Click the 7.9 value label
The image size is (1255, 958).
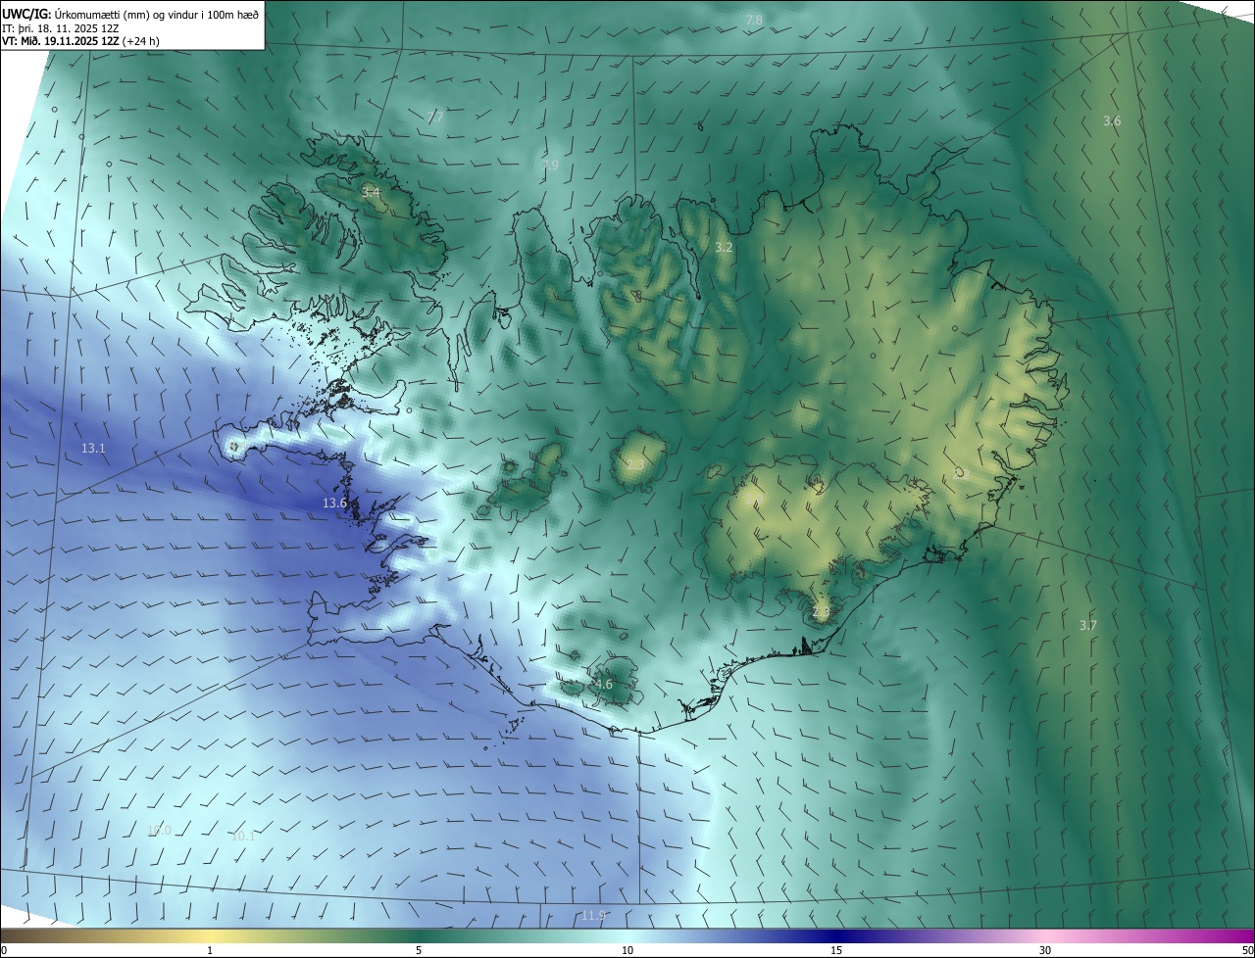550,166
